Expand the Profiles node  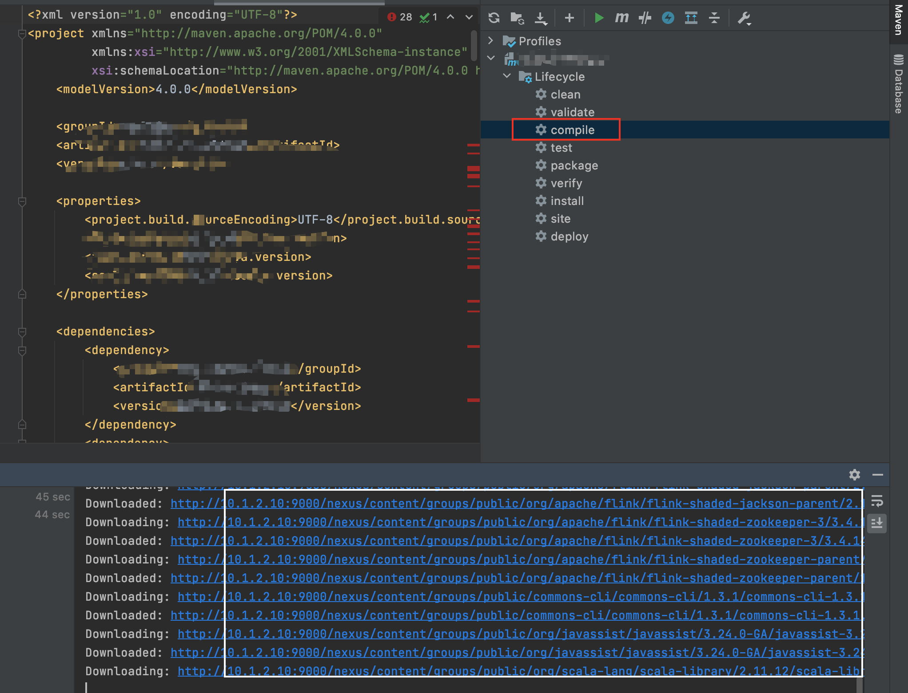pyautogui.click(x=491, y=41)
